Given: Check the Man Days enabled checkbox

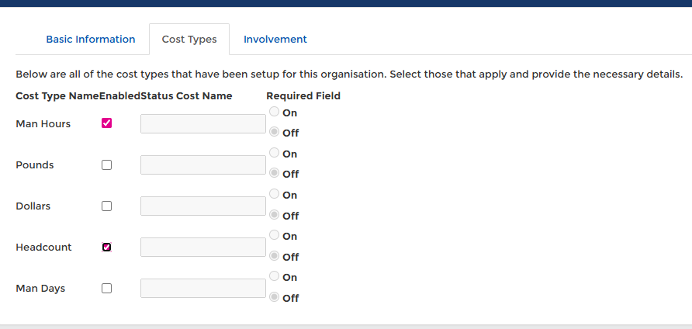Looking at the screenshot, I should click(107, 288).
